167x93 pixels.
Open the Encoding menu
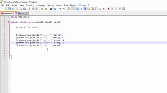point(30,5)
